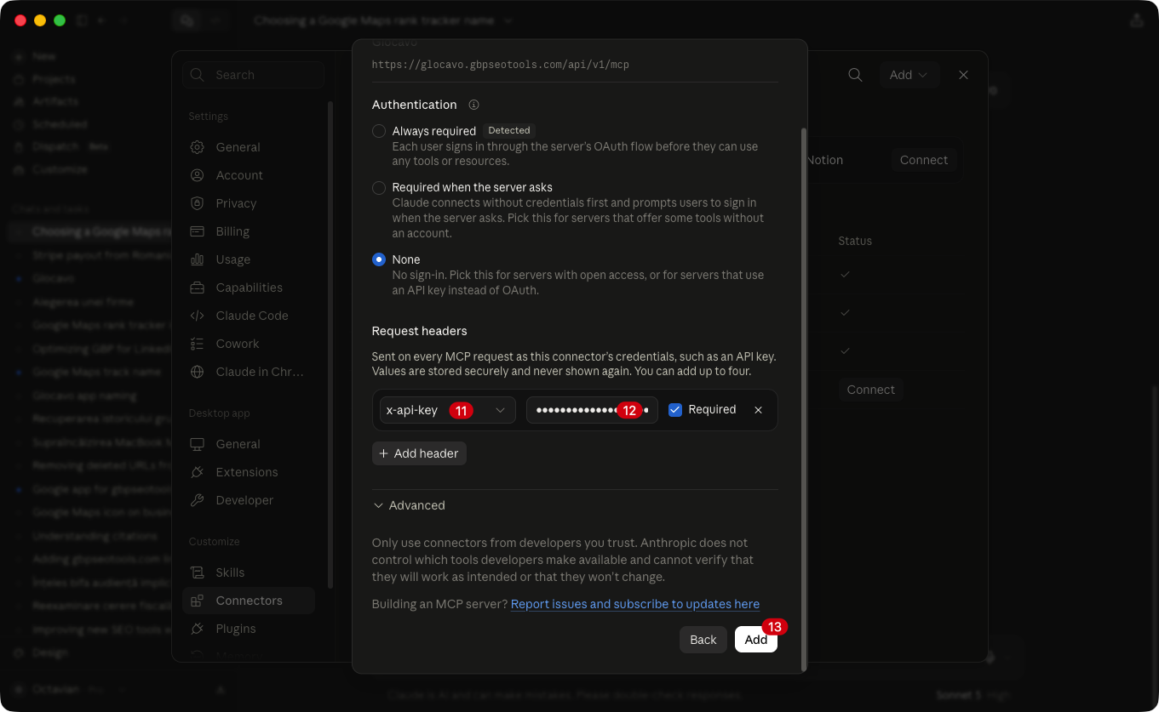Click the Add button to save connector
1159x712 pixels.
tap(756, 640)
